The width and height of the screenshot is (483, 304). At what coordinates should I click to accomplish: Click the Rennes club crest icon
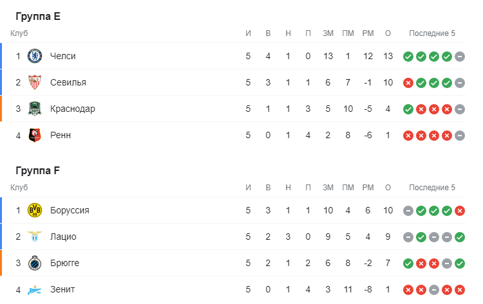(35, 135)
